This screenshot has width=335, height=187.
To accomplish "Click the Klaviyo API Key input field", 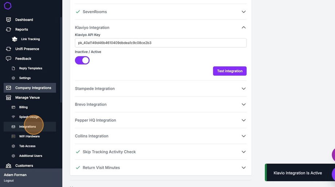I will pos(161,43).
